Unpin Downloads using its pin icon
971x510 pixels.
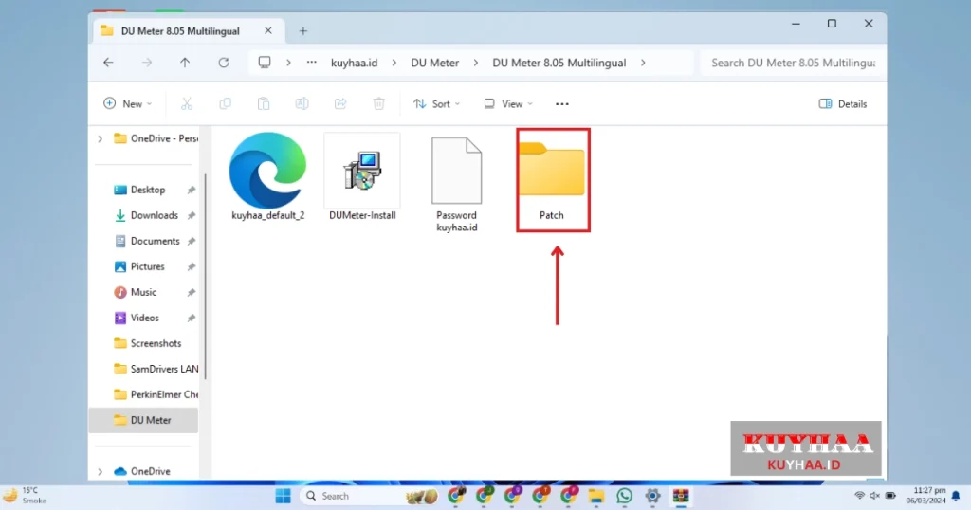coord(192,215)
